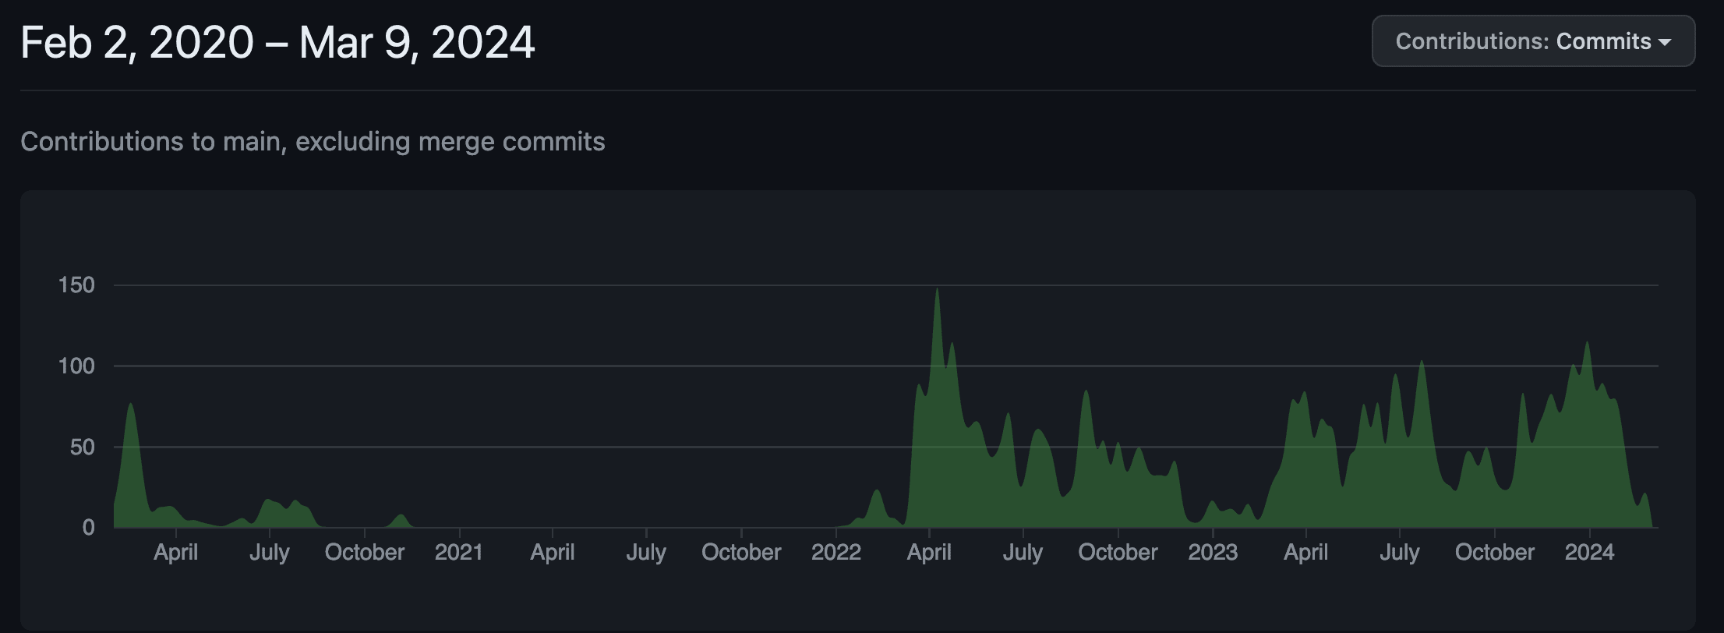Select the 2023 label on the timeline axis

pos(1212,553)
